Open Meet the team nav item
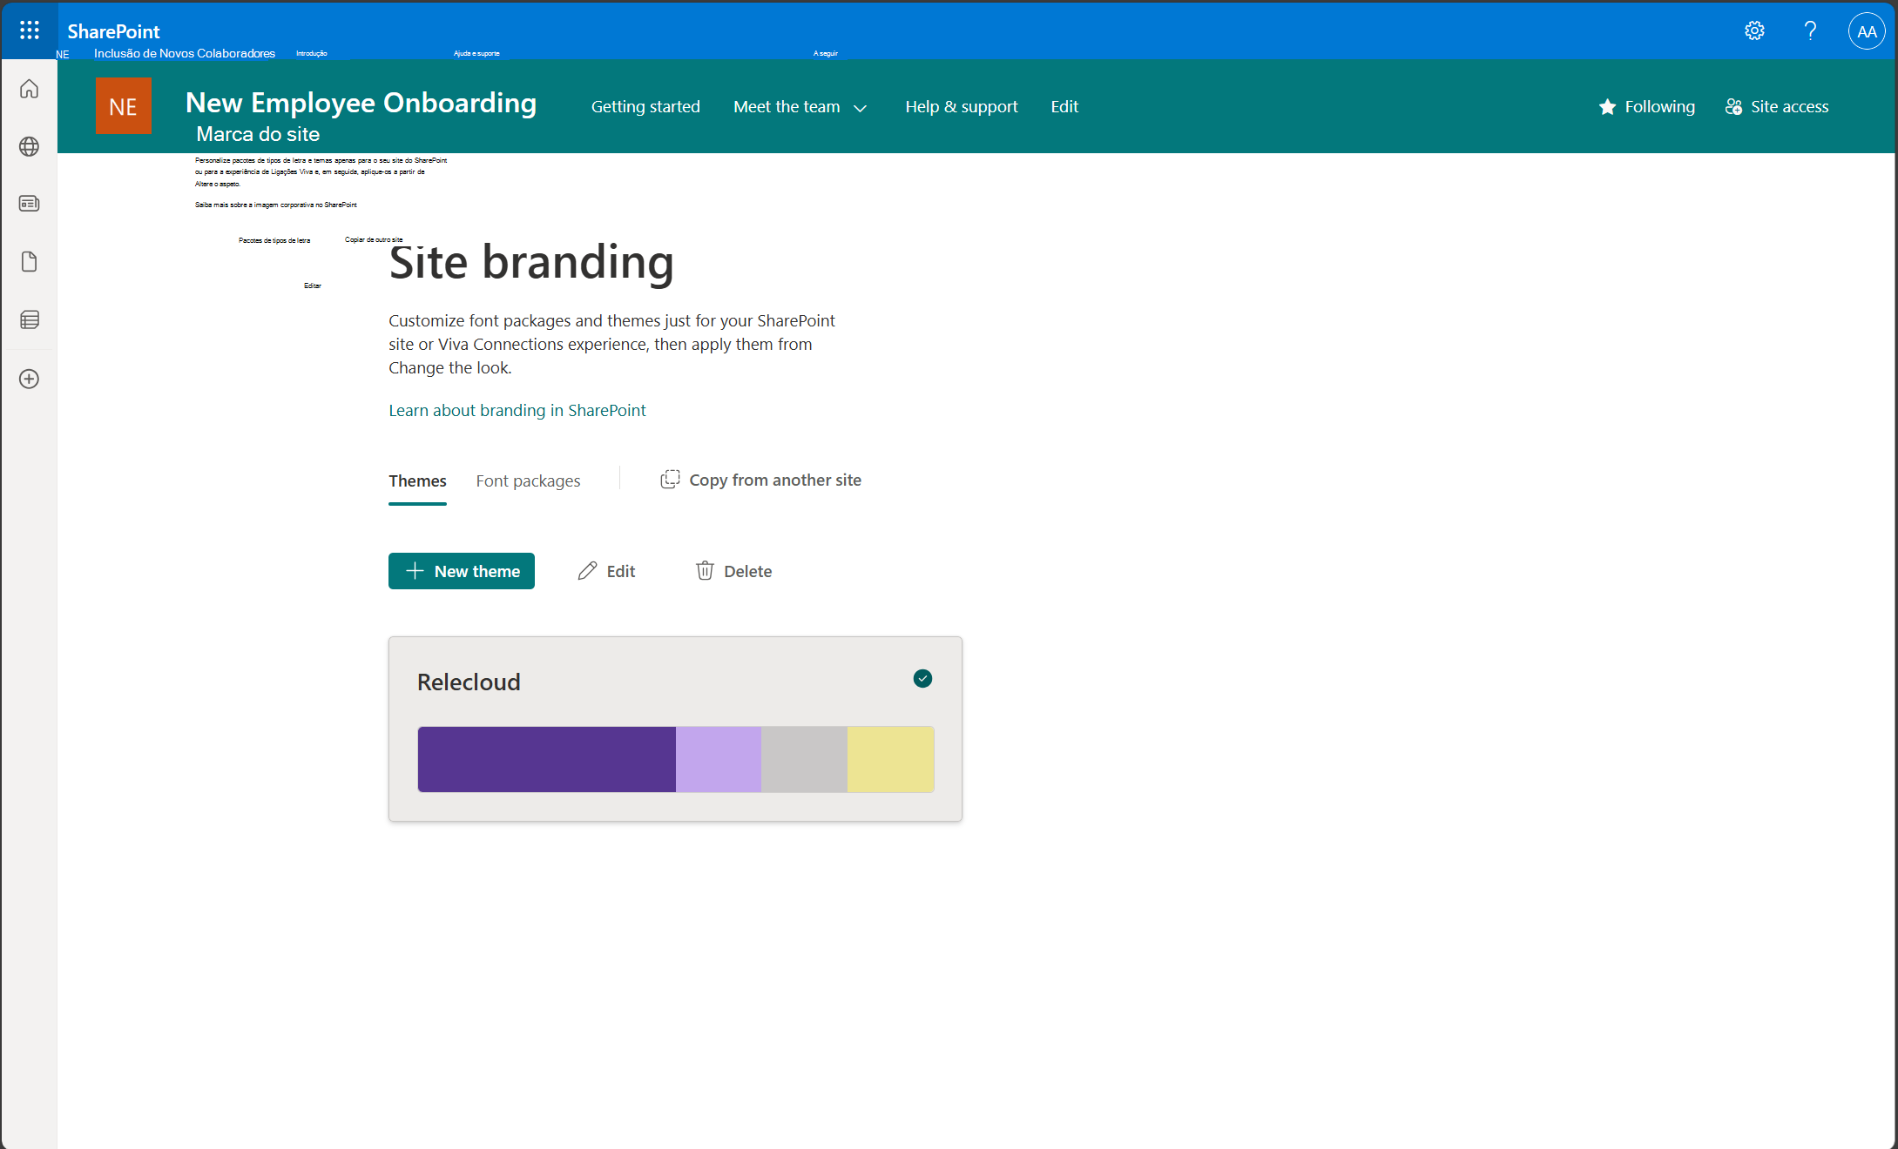 point(787,106)
